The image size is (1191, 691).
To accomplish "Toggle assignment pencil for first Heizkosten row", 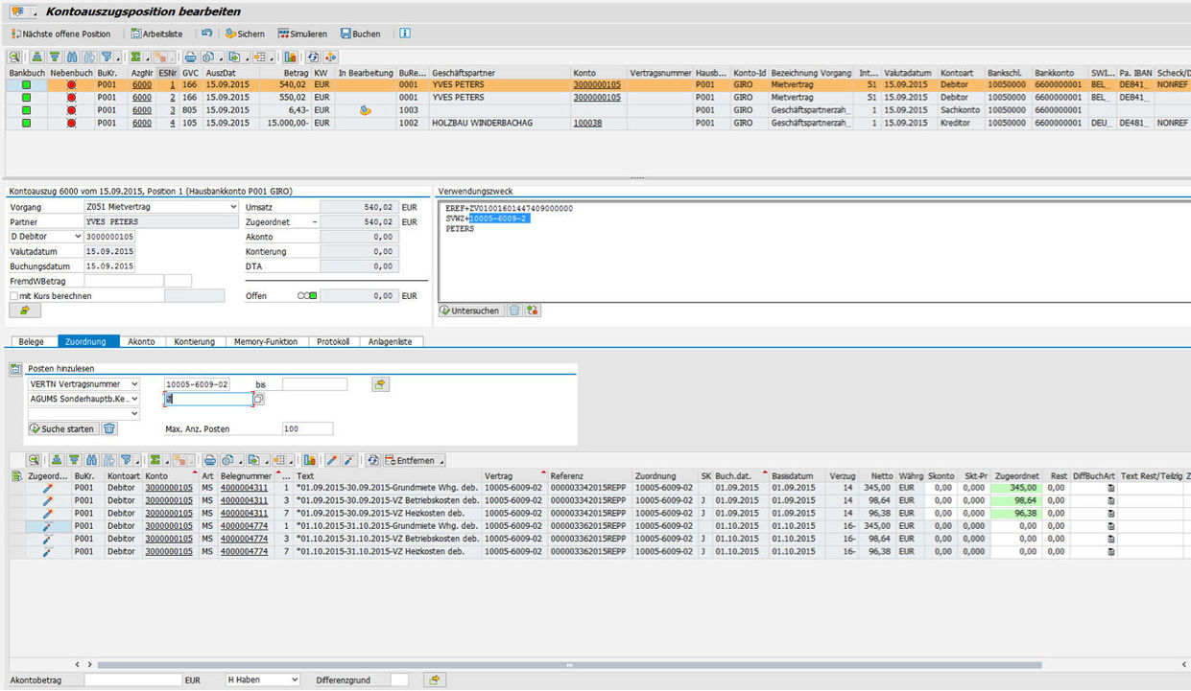I will tap(47, 514).
